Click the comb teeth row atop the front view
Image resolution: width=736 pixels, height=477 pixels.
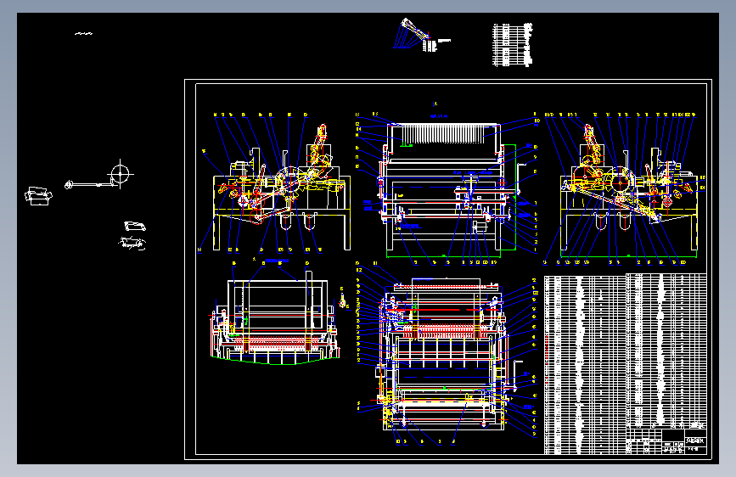[442, 134]
